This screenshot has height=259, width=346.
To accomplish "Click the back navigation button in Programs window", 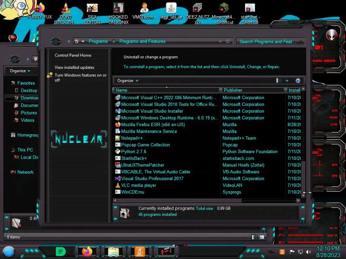I will [x=55, y=41].
